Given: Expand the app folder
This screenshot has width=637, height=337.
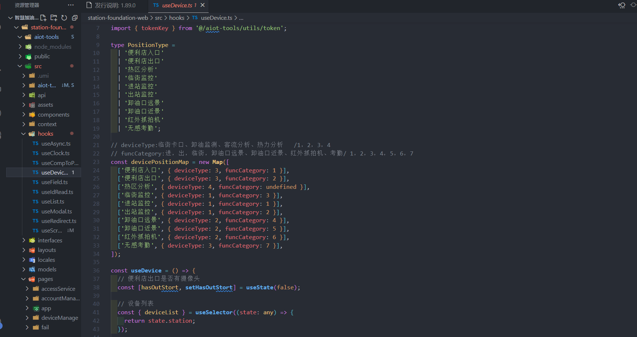Looking at the screenshot, I should click(27, 308).
